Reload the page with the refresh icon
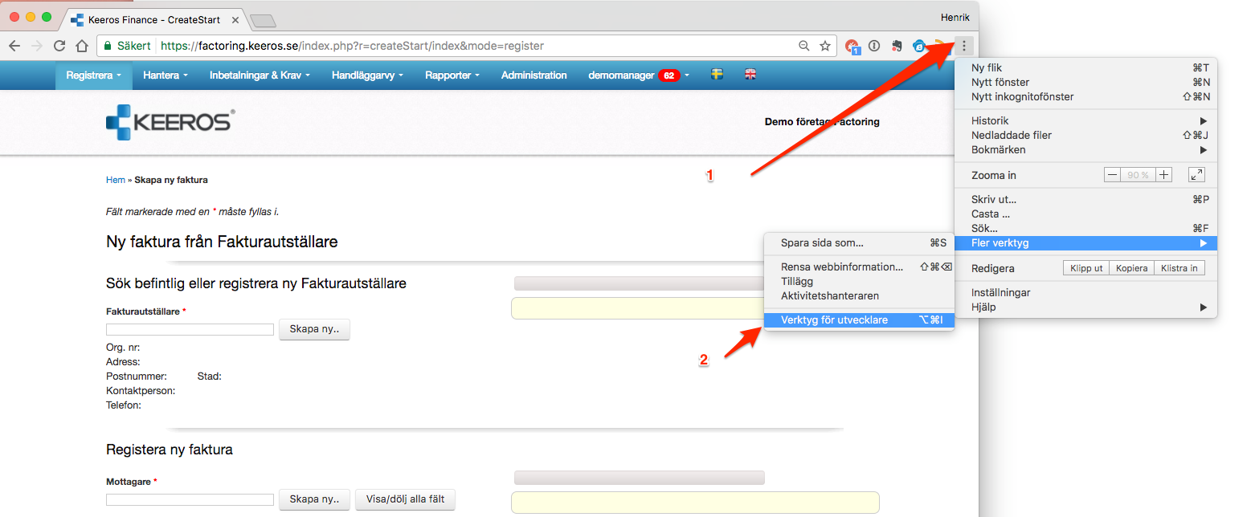 (59, 46)
